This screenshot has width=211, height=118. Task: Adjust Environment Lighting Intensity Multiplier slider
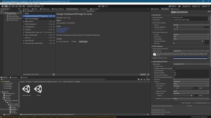188,27
